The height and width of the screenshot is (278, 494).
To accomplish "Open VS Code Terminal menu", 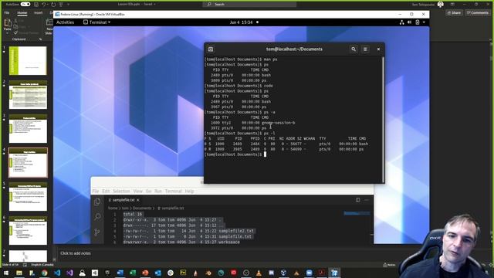I will [x=173, y=191].
